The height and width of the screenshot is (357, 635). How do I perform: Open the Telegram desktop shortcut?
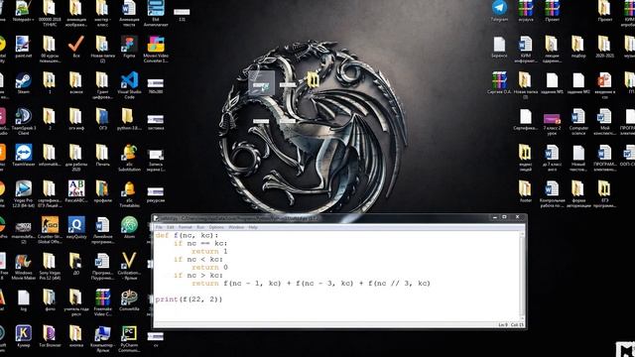tap(499, 11)
